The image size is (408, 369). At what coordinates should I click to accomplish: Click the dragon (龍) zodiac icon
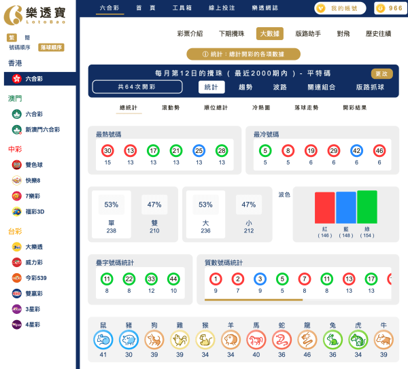tap(305, 339)
